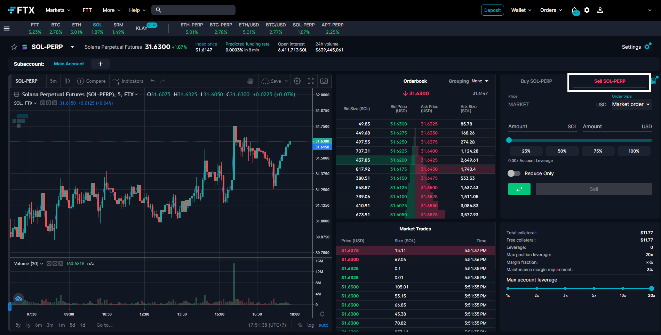
Task: Select the chart hand pan tool
Action: tap(250, 81)
